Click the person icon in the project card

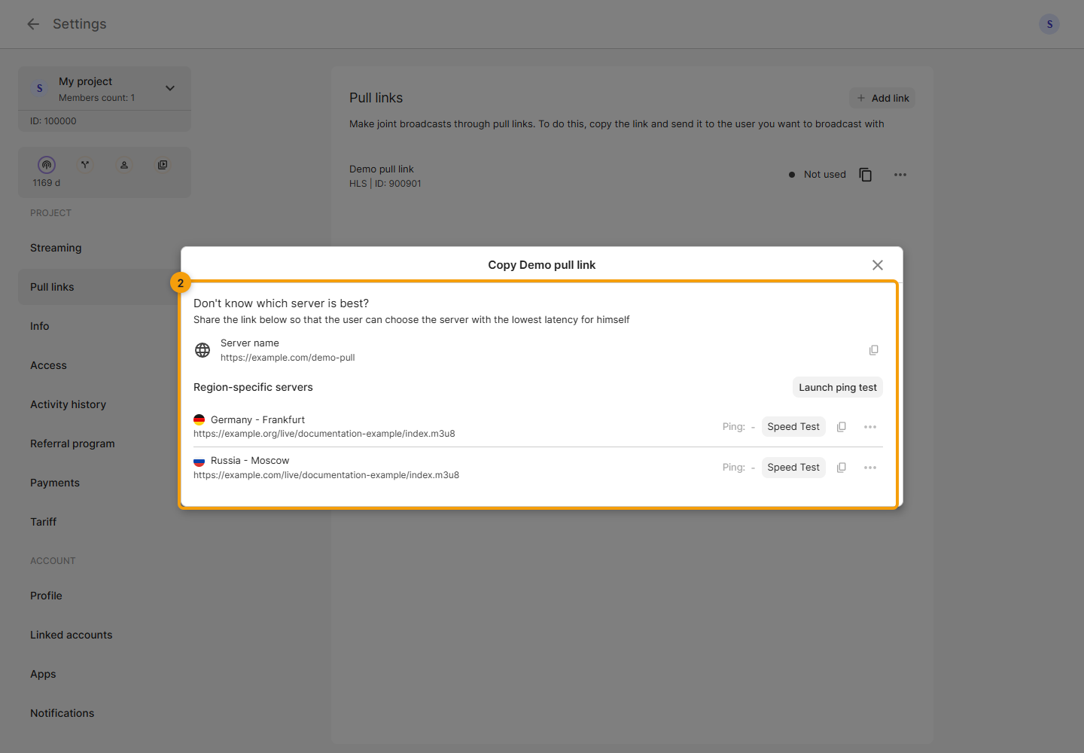coord(124,165)
